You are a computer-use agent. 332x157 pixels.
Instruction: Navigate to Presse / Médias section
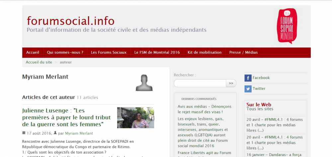coord(243,52)
